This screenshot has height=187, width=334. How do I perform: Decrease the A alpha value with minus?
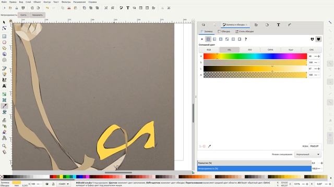pyautogui.click(x=316, y=75)
